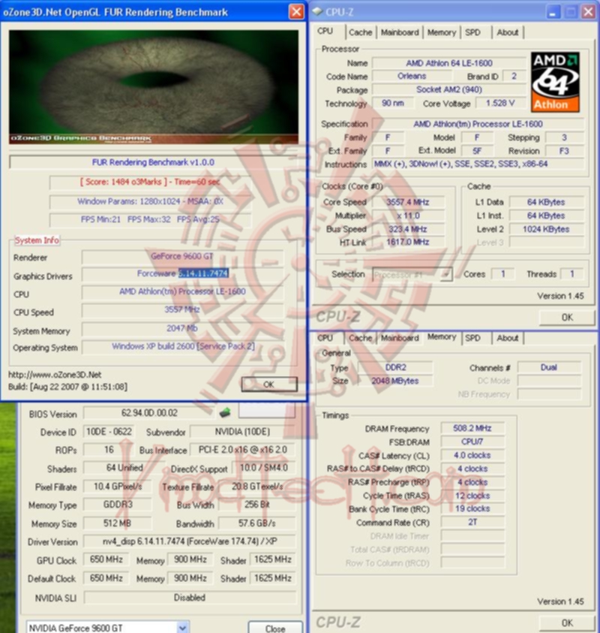Viewport: 600px width, 633px height.
Task: Click the green BIOS chip icon
Action: point(225,412)
